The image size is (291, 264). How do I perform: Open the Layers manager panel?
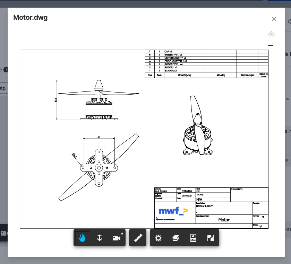tap(176, 238)
